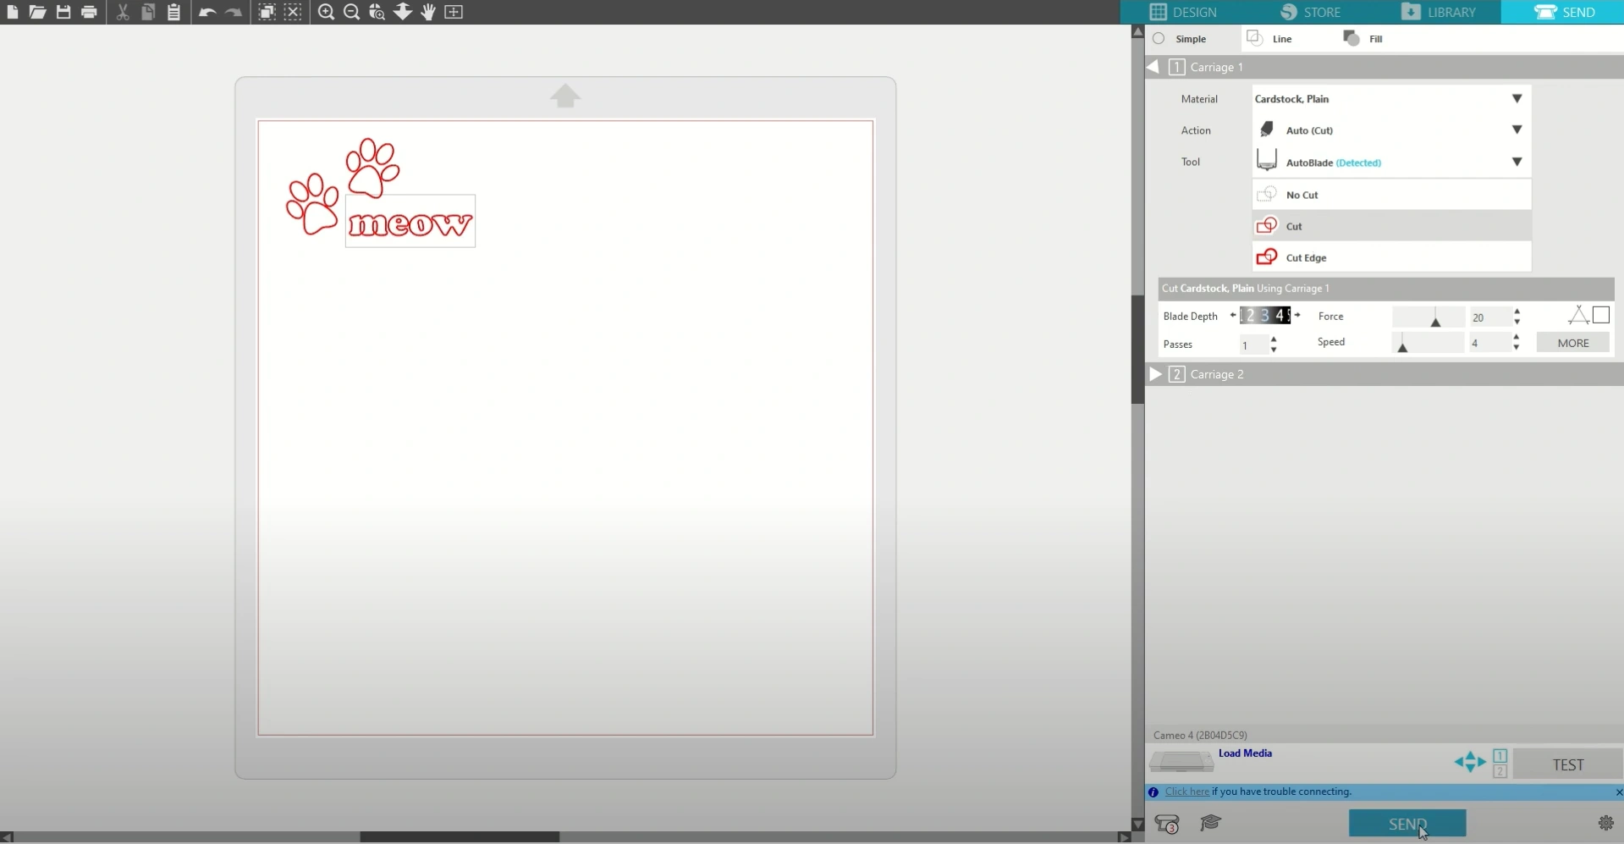Switch to Line cutting mode
The width and height of the screenshot is (1624, 844).
coord(1274,38)
